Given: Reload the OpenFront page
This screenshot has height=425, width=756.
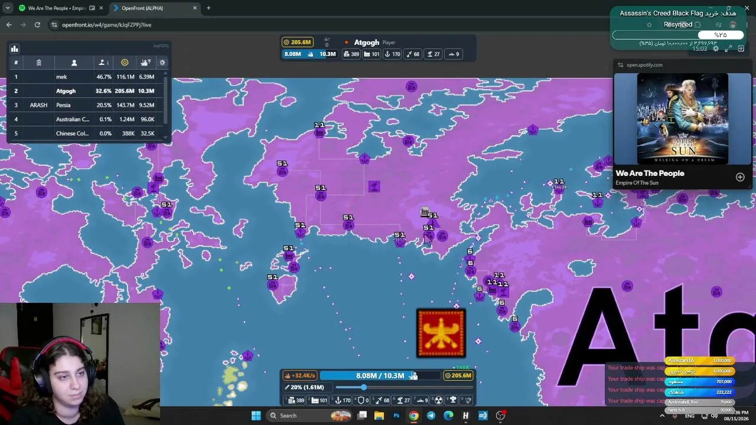Looking at the screenshot, I should (x=37, y=25).
